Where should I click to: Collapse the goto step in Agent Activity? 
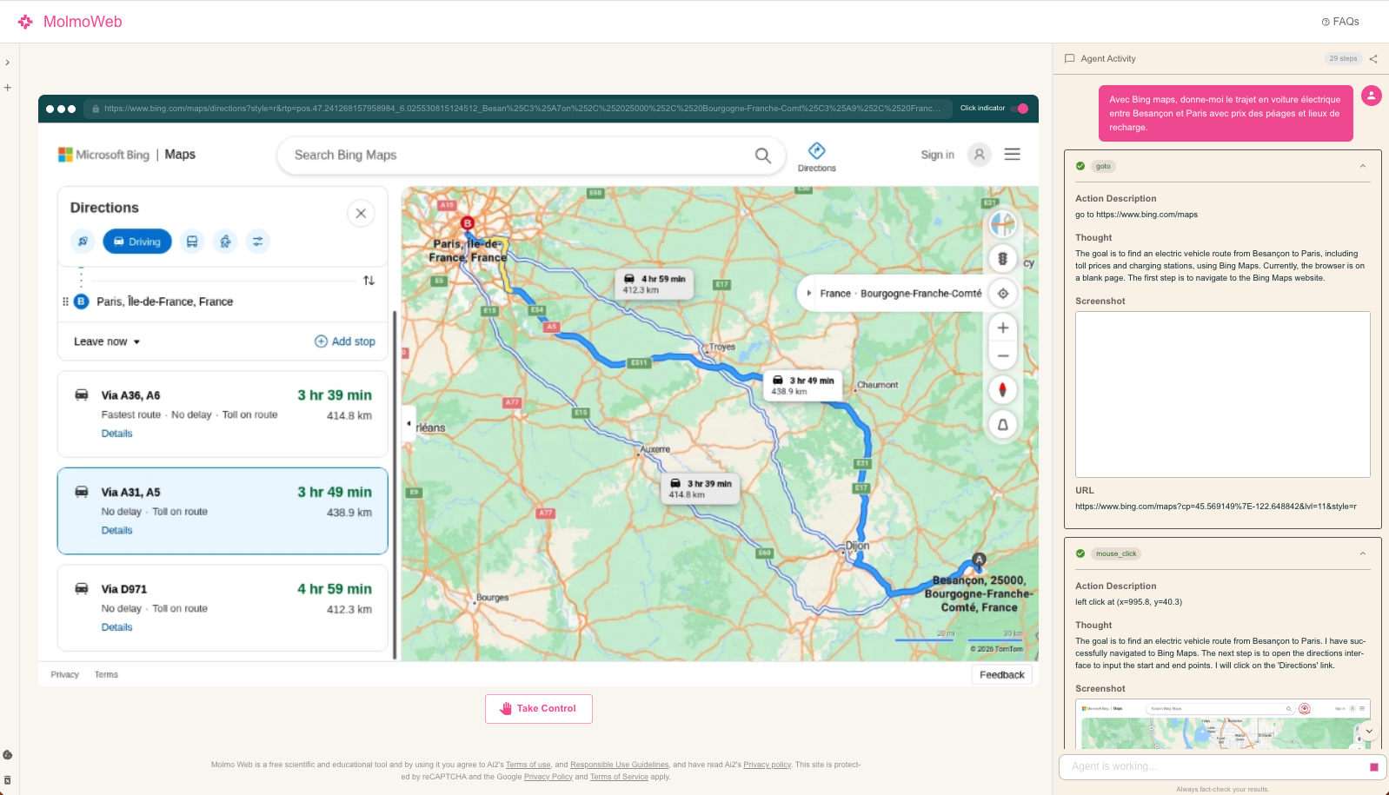pyautogui.click(x=1362, y=166)
